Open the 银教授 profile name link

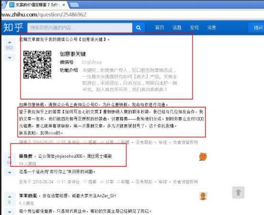[26, 156]
